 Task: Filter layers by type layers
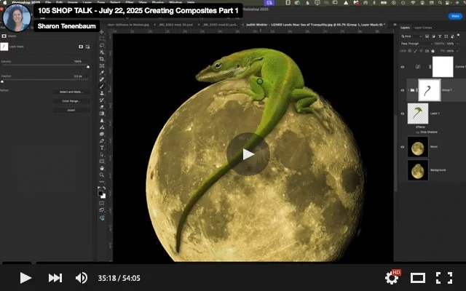440,36
